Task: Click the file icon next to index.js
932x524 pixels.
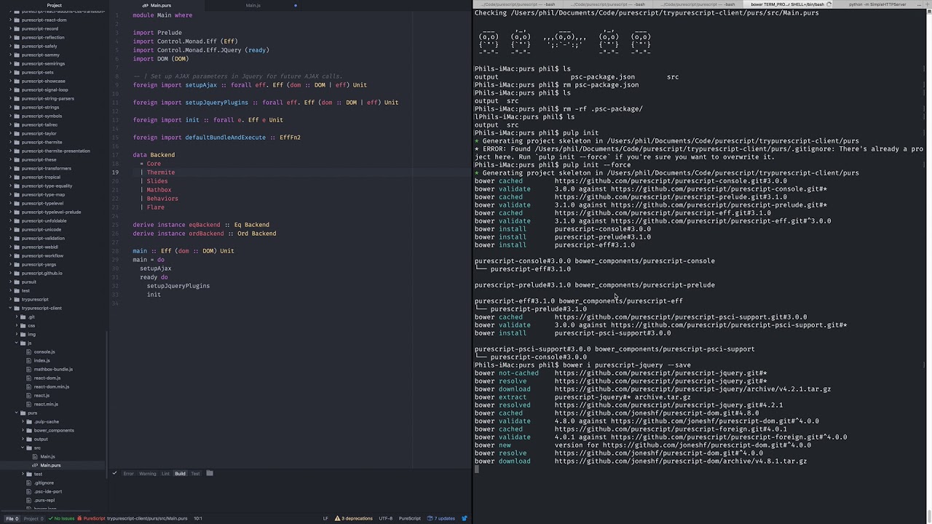Action: [x=30, y=360]
